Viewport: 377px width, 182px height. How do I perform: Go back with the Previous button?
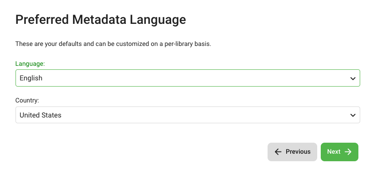pos(292,152)
